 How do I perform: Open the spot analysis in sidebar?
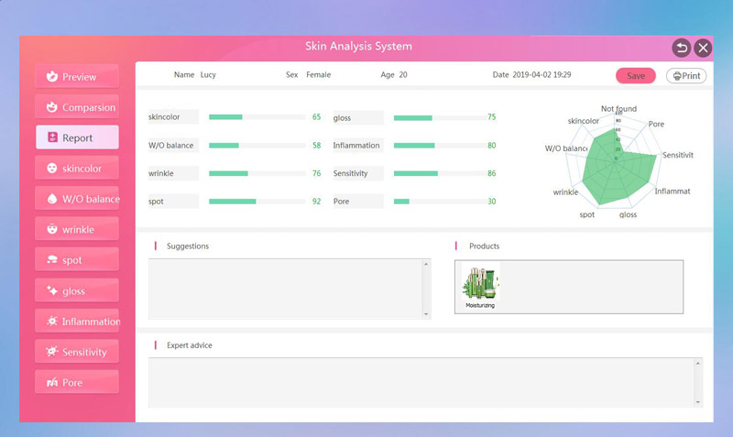pos(77,260)
